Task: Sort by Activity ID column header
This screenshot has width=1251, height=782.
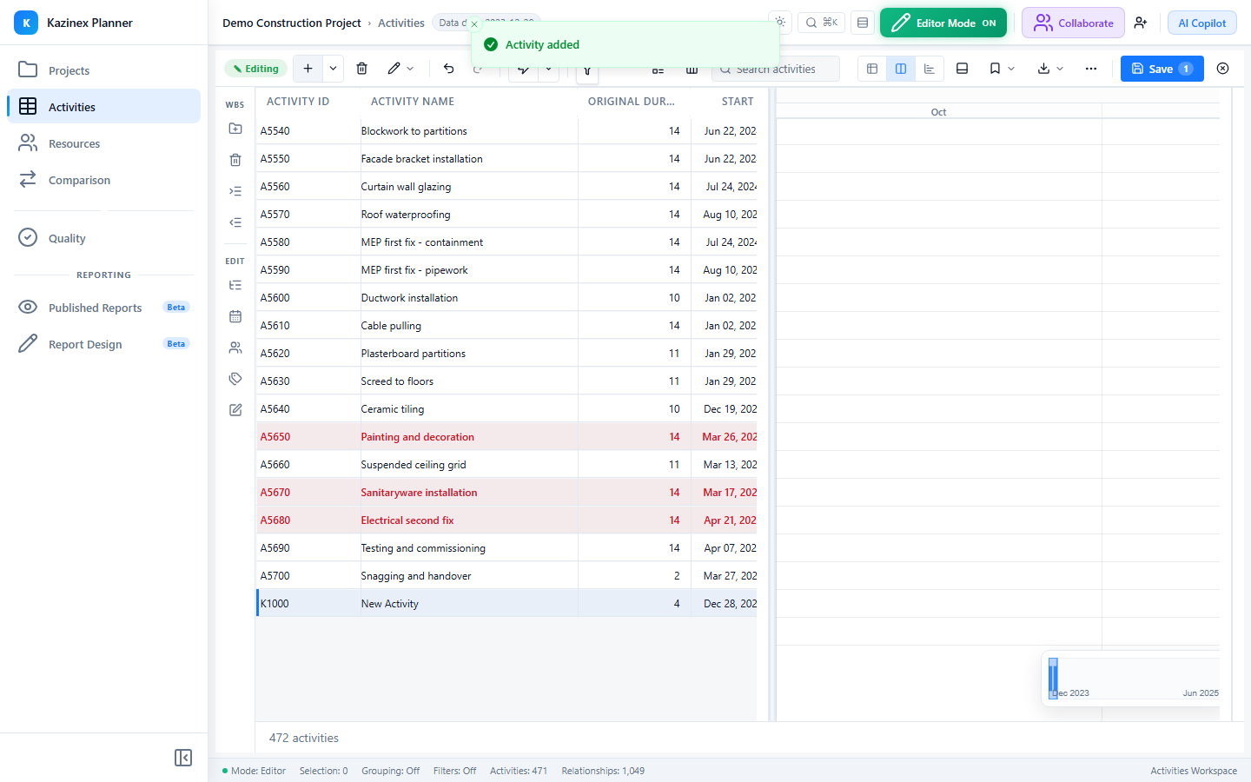Action: point(298,102)
